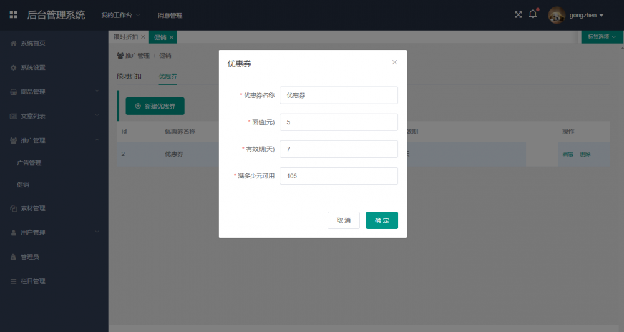Click the lock-person icon beside 管理员
Viewport: 624px width, 332px height.
[x=14, y=256]
